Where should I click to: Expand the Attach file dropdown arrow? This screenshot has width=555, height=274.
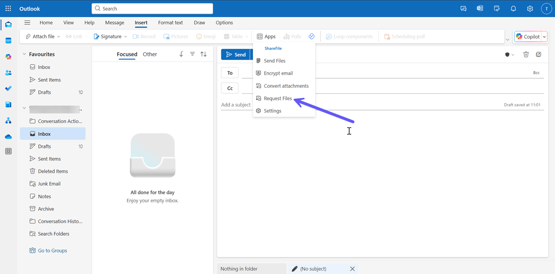pyautogui.click(x=59, y=37)
